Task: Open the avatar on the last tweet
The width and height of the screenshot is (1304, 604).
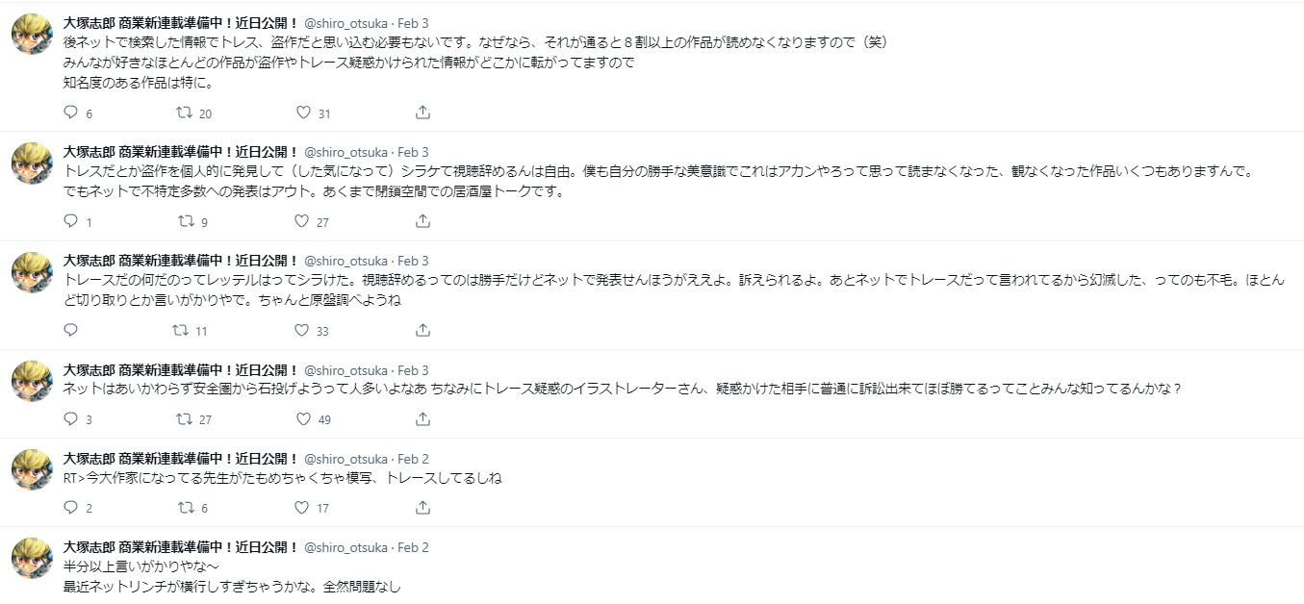Action: point(32,558)
